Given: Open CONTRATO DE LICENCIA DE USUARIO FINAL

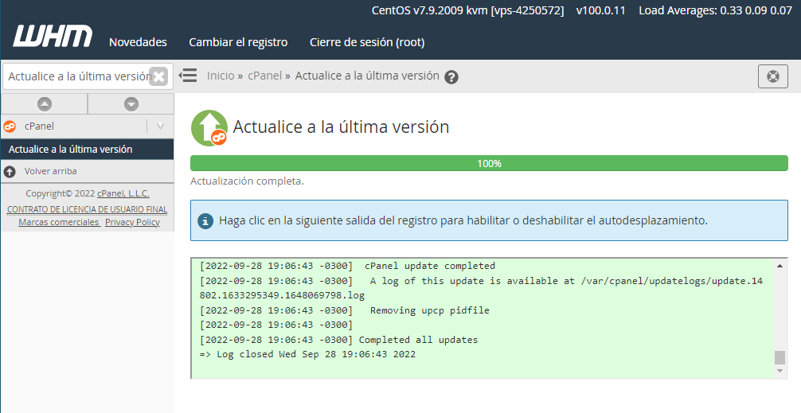Looking at the screenshot, I should 87,209.
